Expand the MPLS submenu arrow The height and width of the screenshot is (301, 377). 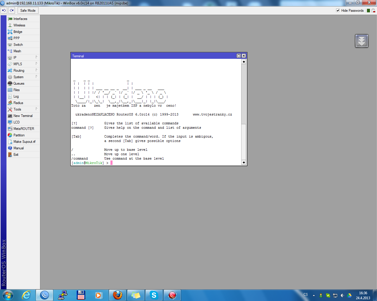click(x=37, y=64)
